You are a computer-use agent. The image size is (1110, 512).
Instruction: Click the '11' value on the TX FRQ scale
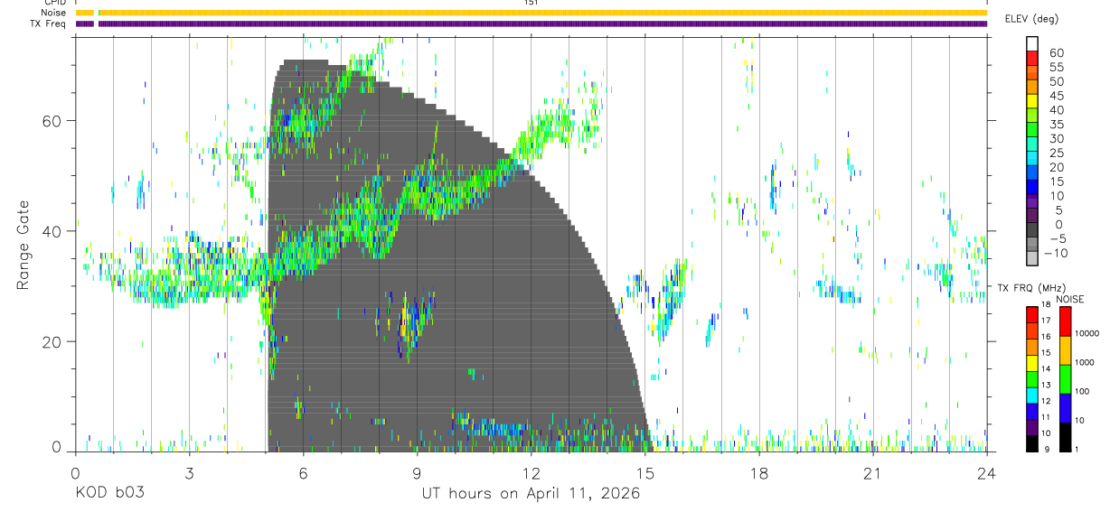coord(1047,417)
